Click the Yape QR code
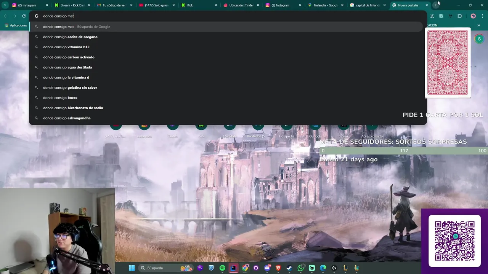Image resolution: width=488 pixels, height=274 pixels. 454,241
